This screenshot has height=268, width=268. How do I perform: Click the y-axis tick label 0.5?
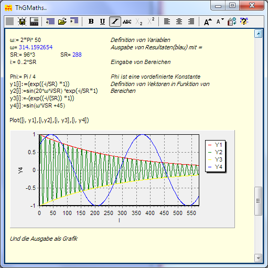click(31, 152)
